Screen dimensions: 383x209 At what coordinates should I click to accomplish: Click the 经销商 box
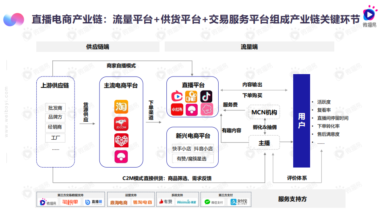click(55, 127)
